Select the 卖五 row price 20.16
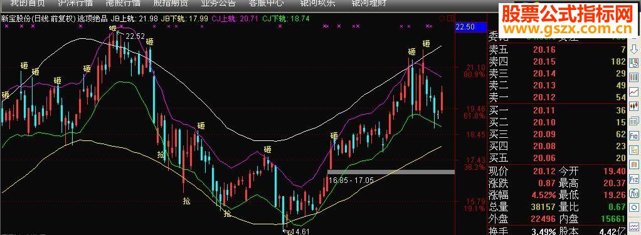The width and height of the screenshot is (641, 235). coord(544,50)
